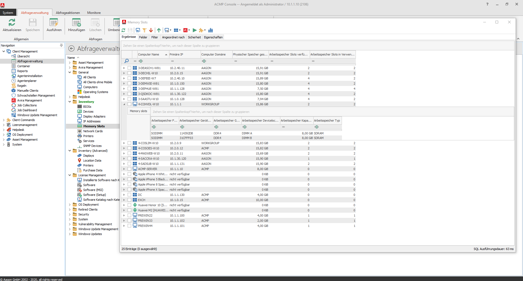
Task: Collapse the General query folder
Action: point(70,72)
